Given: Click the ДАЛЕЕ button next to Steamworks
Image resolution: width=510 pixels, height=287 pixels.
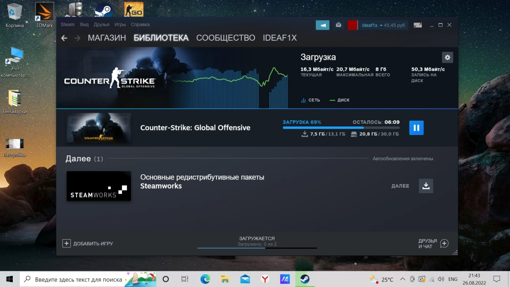Looking at the screenshot, I should (400, 186).
